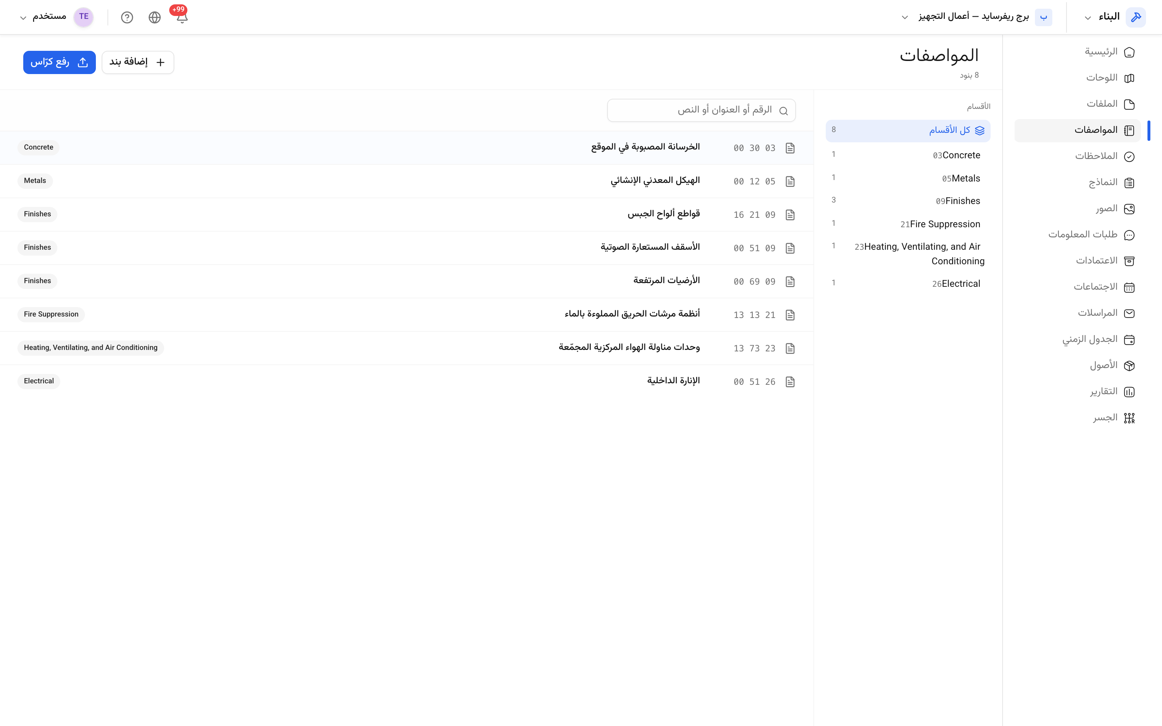Click the التقارير chart icon
Image resolution: width=1162 pixels, height=726 pixels.
[1129, 392]
